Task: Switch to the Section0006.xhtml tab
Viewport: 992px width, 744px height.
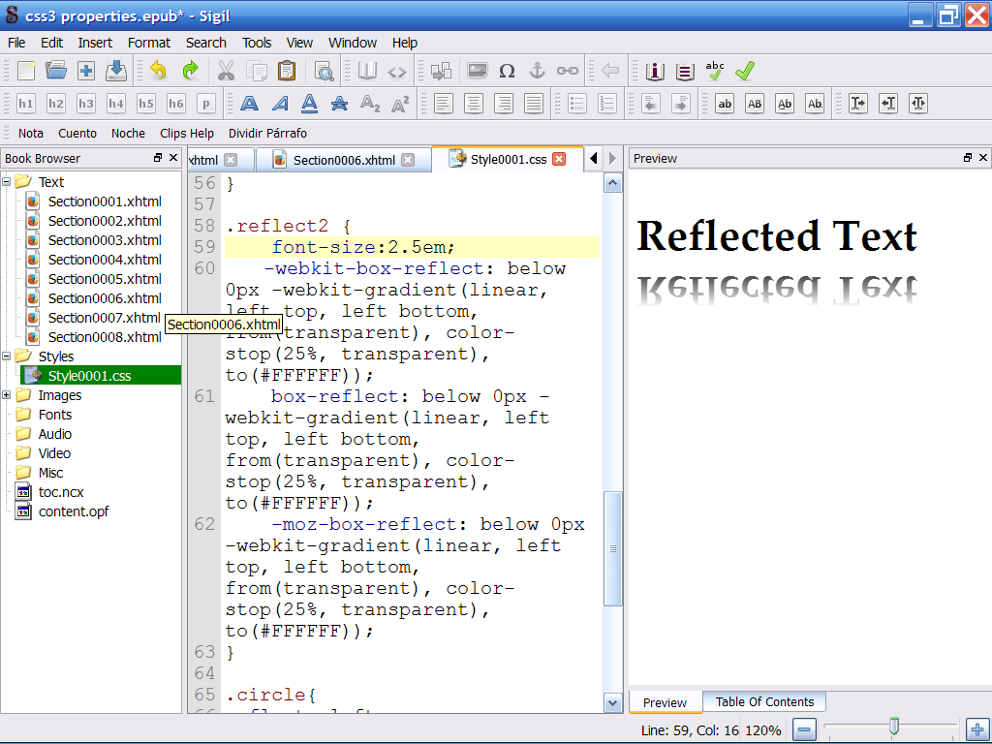Action: point(344,160)
